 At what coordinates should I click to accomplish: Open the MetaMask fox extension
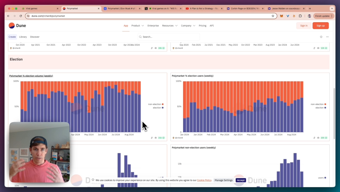(x=281, y=16)
